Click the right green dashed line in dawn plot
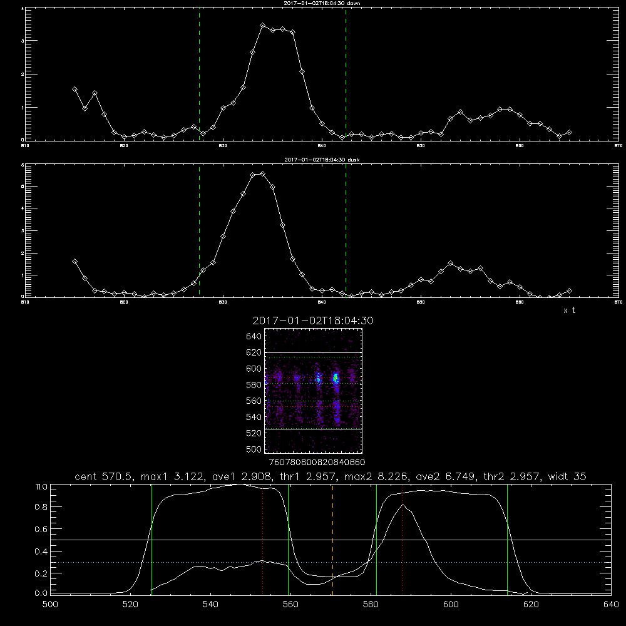Viewport: 626px width, 626px height. tap(346, 74)
